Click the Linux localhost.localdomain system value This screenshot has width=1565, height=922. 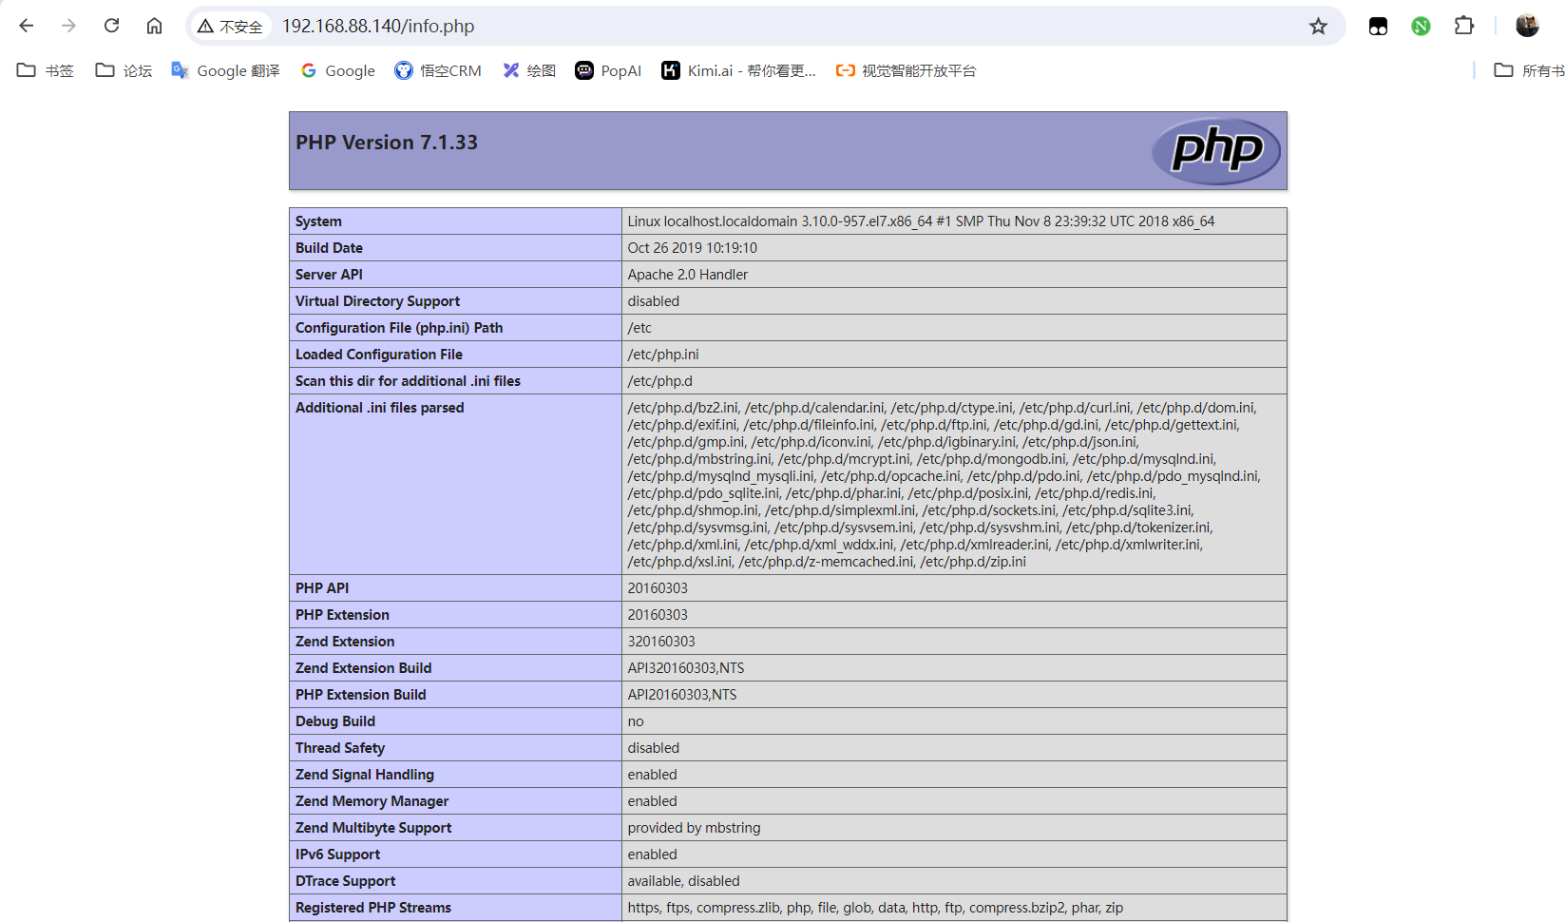(x=921, y=221)
